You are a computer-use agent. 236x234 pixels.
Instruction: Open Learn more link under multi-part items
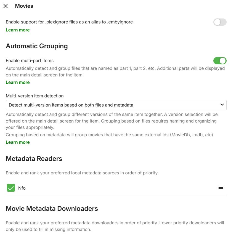coord(18,82)
